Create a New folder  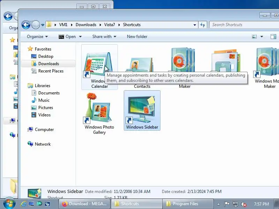(137, 37)
